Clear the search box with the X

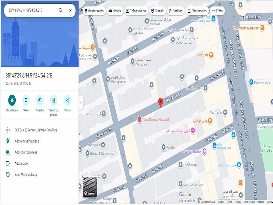tap(70, 11)
